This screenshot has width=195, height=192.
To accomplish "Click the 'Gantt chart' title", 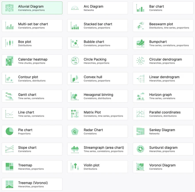I will coord(27,95).
